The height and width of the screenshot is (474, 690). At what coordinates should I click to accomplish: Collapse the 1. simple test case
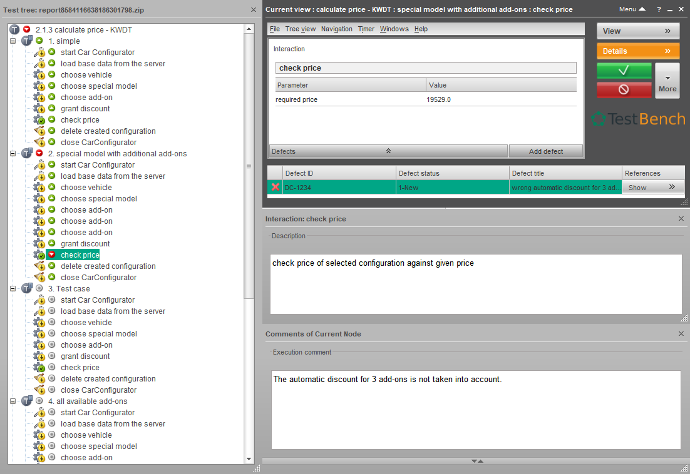coord(13,41)
